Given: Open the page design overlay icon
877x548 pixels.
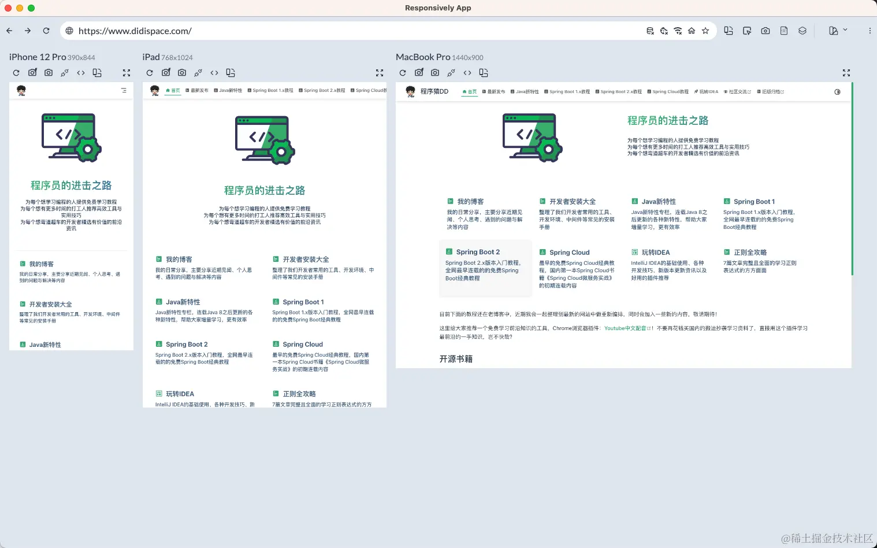Looking at the screenshot, I should click(x=784, y=31).
